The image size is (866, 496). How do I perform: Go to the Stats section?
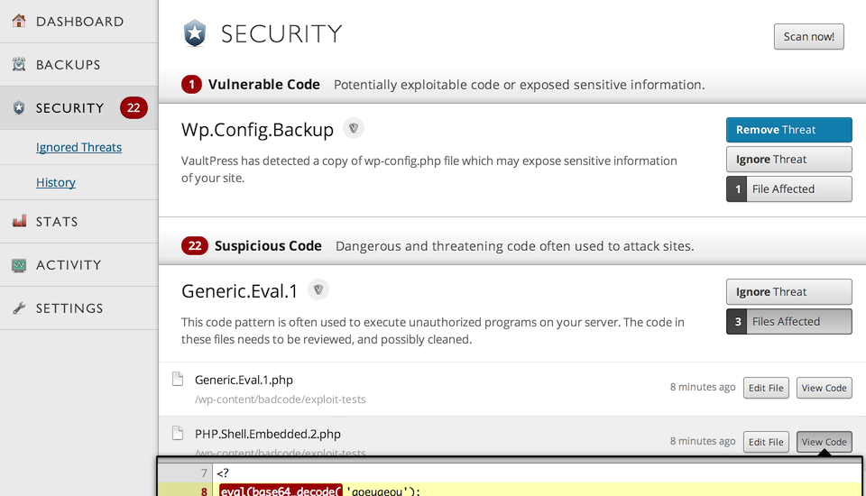[x=79, y=222]
